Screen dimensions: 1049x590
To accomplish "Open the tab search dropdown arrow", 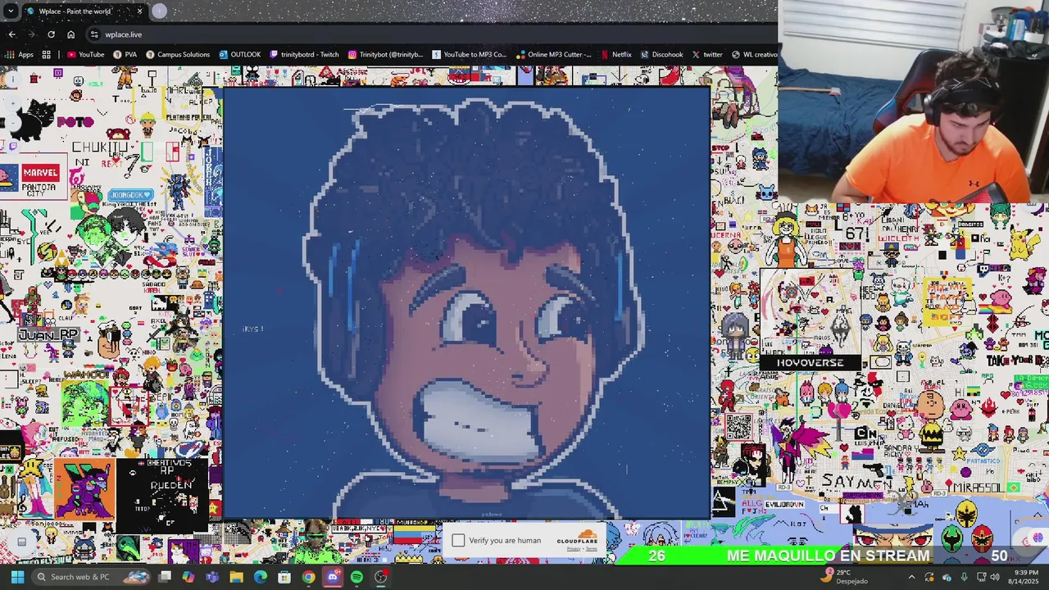I will tap(10, 11).
